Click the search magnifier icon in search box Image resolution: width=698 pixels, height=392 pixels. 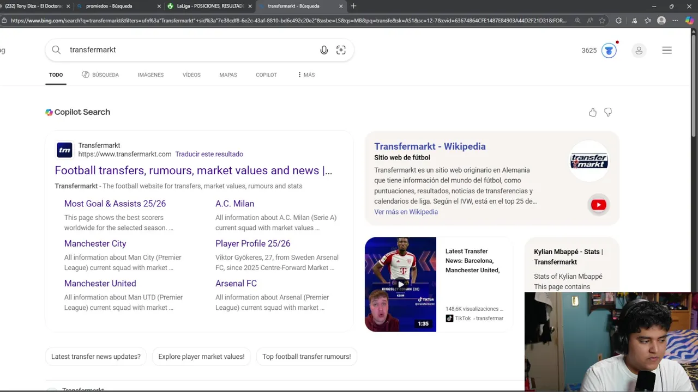56,50
